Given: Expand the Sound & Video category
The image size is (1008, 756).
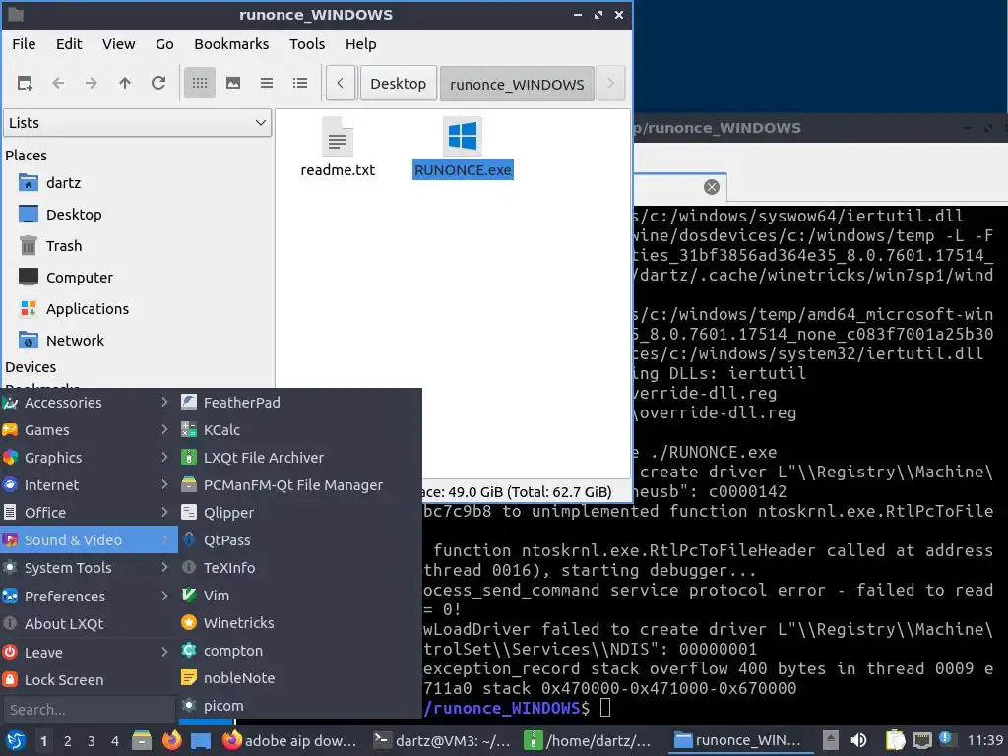Looking at the screenshot, I should click(89, 540).
